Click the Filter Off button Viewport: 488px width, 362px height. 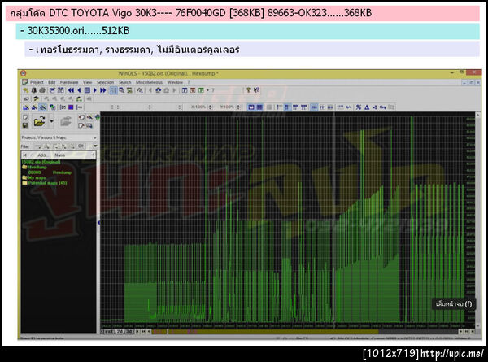81,146
